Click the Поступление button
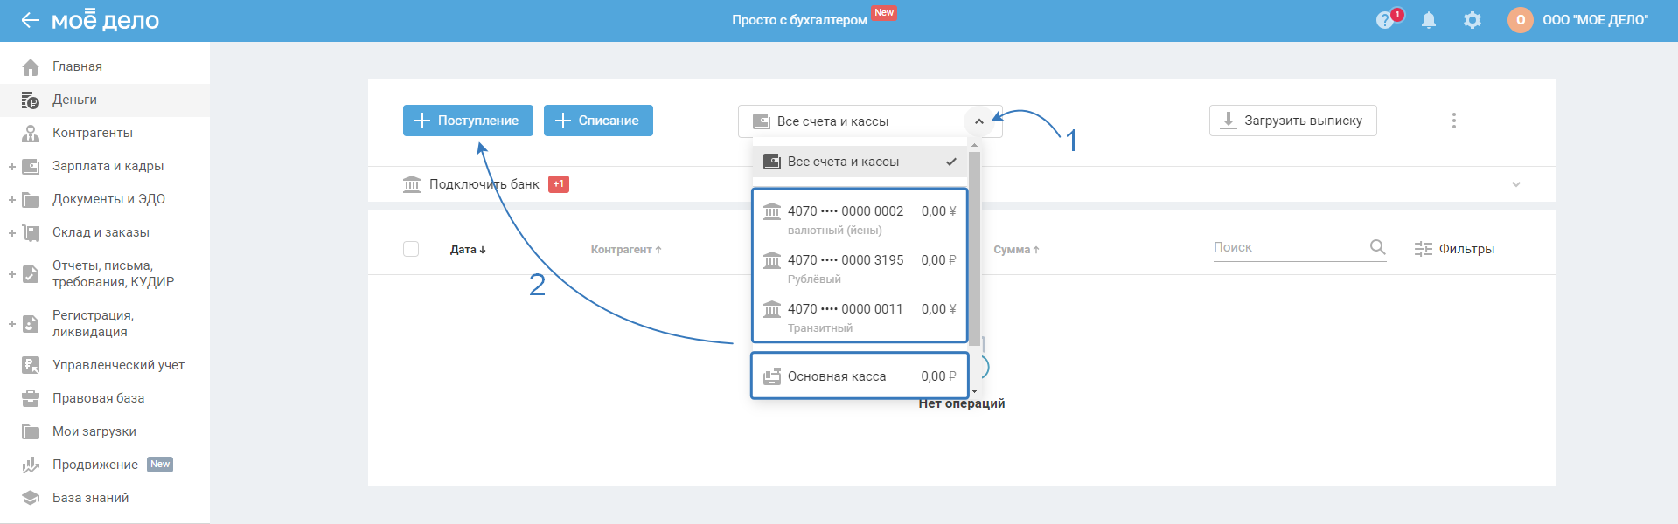The height and width of the screenshot is (524, 1678). click(x=468, y=121)
